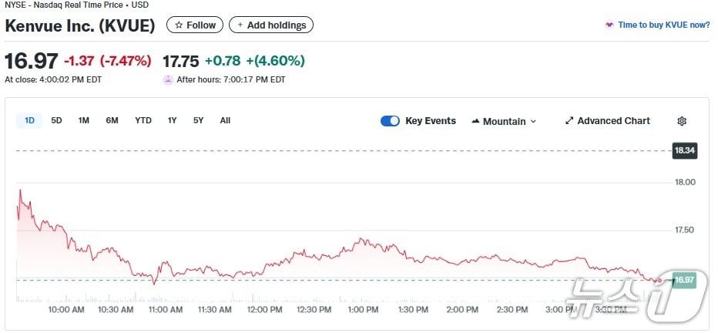Click Add holdings button
Image resolution: width=718 pixels, height=333 pixels.
tap(271, 25)
